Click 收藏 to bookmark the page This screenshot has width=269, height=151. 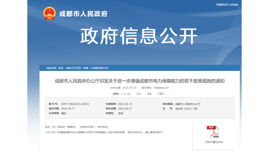[x=149, y=94]
